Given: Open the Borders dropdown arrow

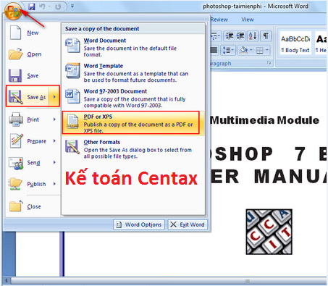Looking at the screenshot, I should point(267,50).
